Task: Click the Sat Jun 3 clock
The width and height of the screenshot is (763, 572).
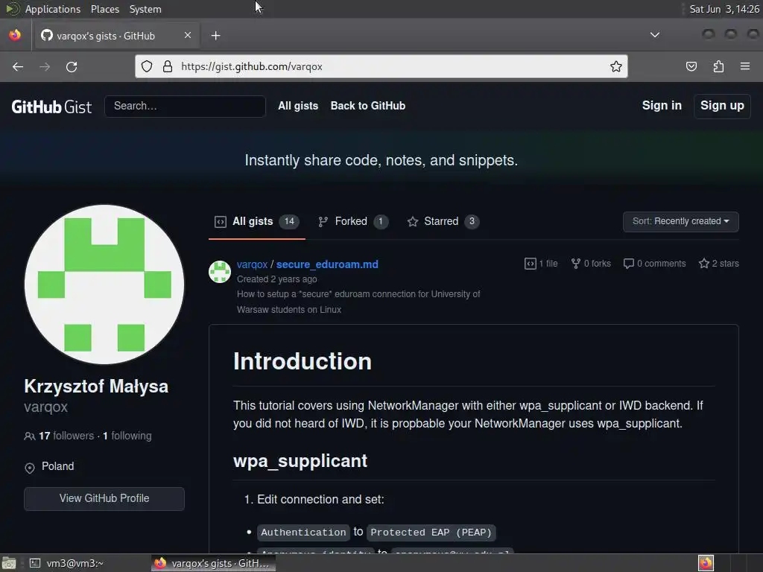Action: click(x=724, y=9)
